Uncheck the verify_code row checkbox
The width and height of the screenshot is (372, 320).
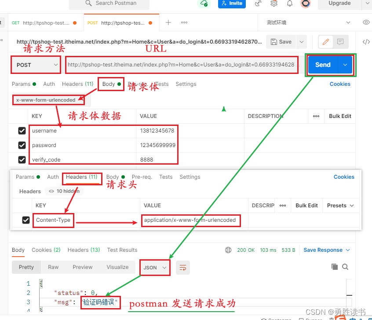22,160
